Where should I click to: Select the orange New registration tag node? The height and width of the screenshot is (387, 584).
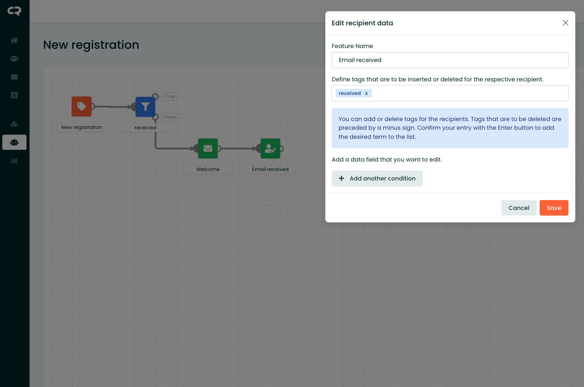[81, 107]
